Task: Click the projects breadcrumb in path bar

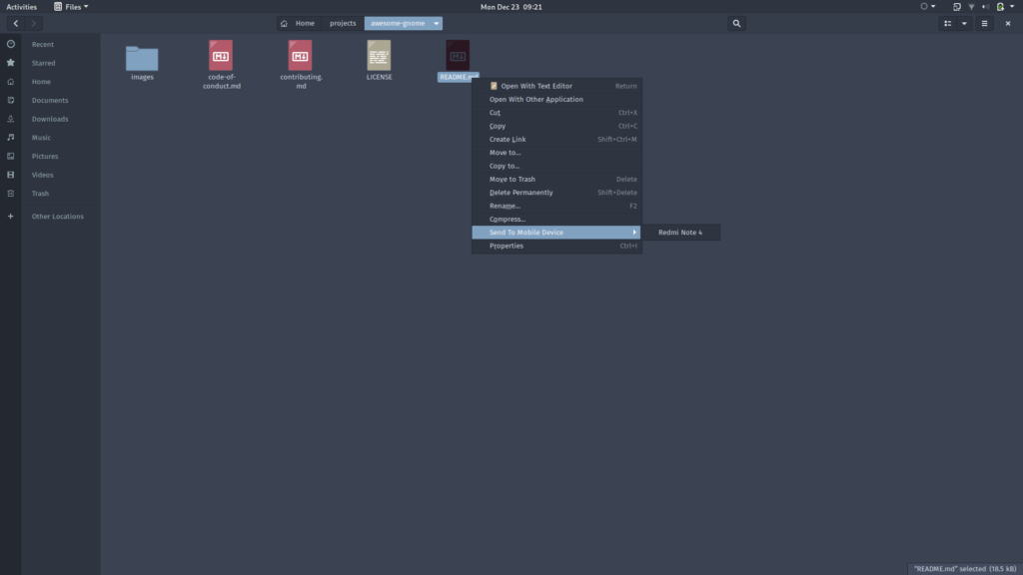Action: pyautogui.click(x=343, y=23)
